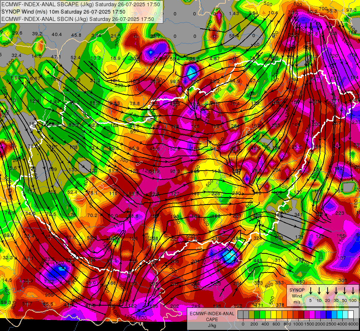Pick the magenta swatch in the CAPE scale
Viewport: 360px width, 331px height.
[x=313, y=315]
